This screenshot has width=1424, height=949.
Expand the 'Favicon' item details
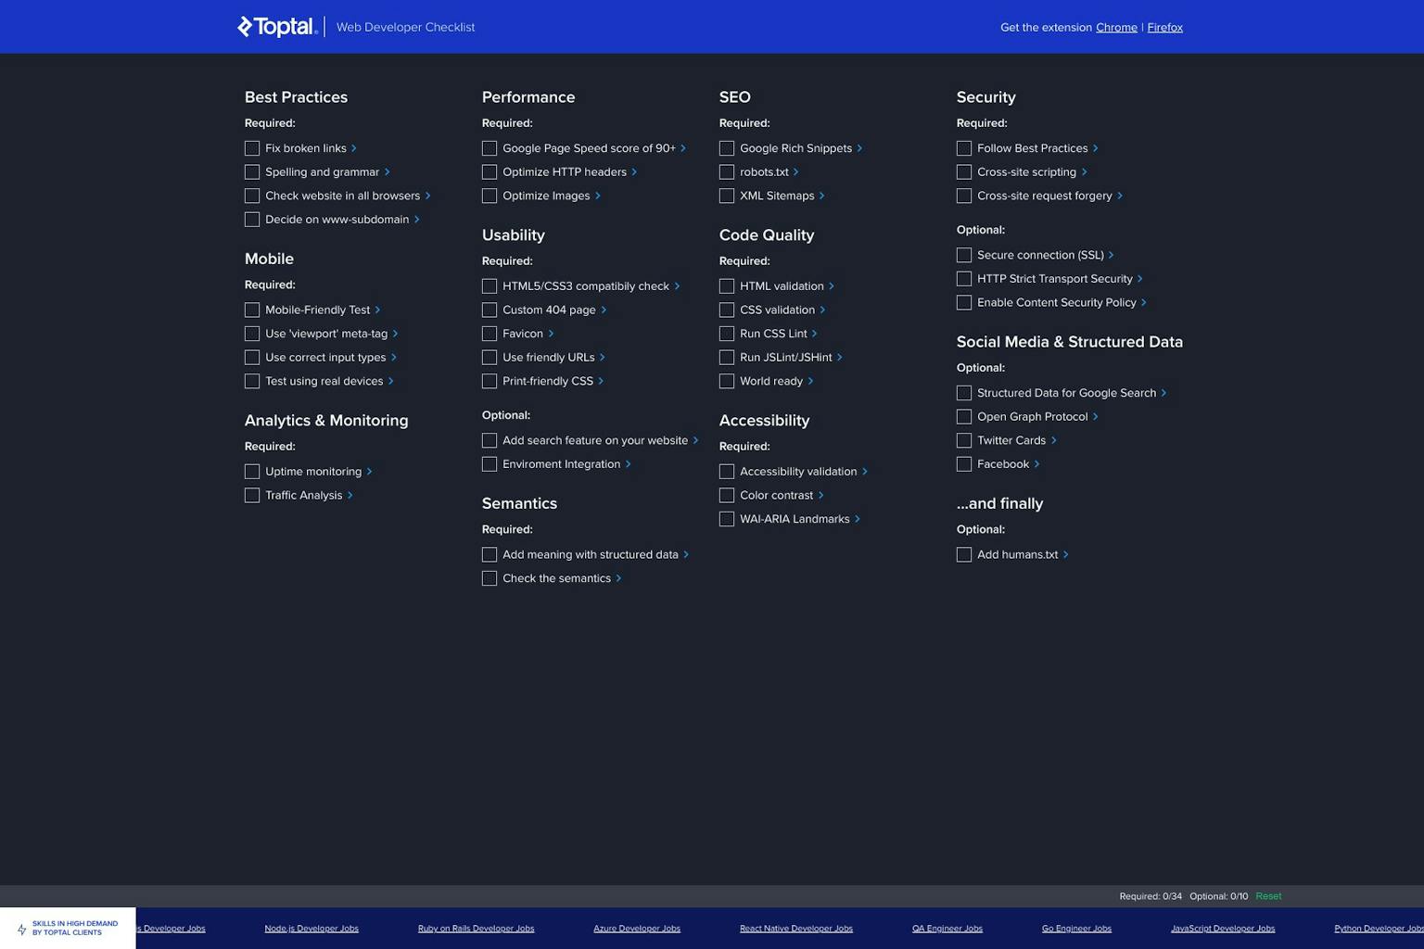551,334
